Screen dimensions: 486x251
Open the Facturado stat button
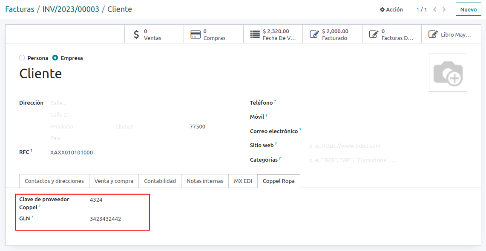[332, 34]
